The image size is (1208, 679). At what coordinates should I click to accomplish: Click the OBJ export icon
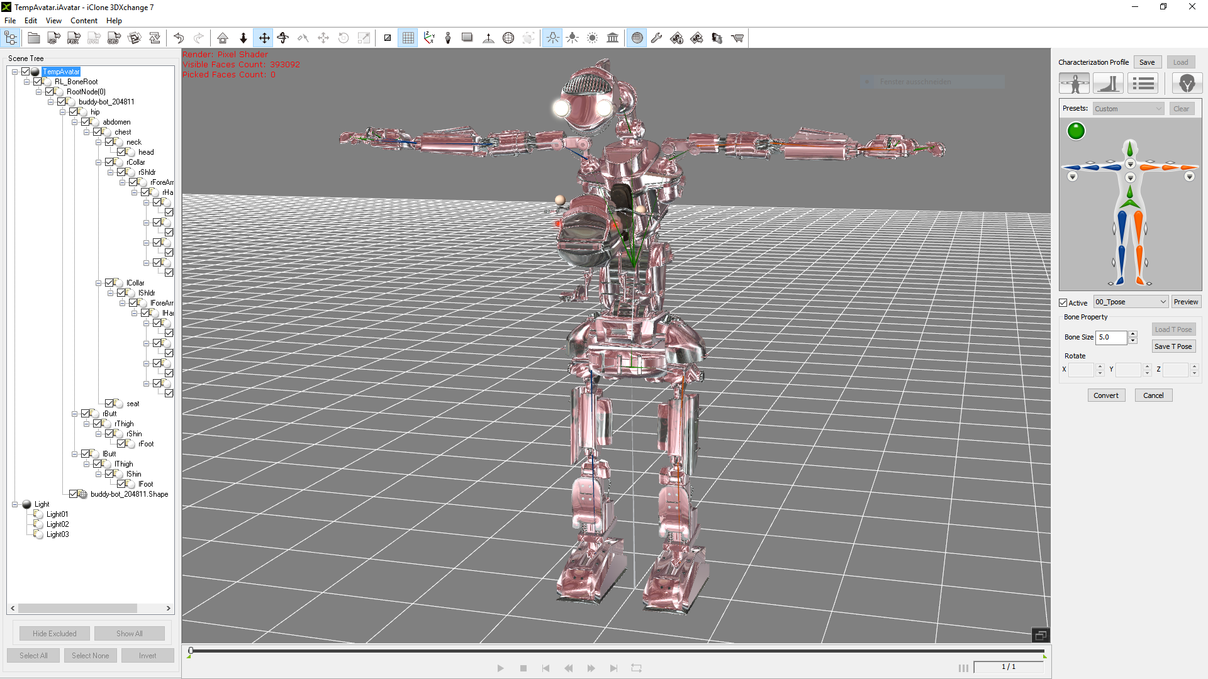[115, 38]
